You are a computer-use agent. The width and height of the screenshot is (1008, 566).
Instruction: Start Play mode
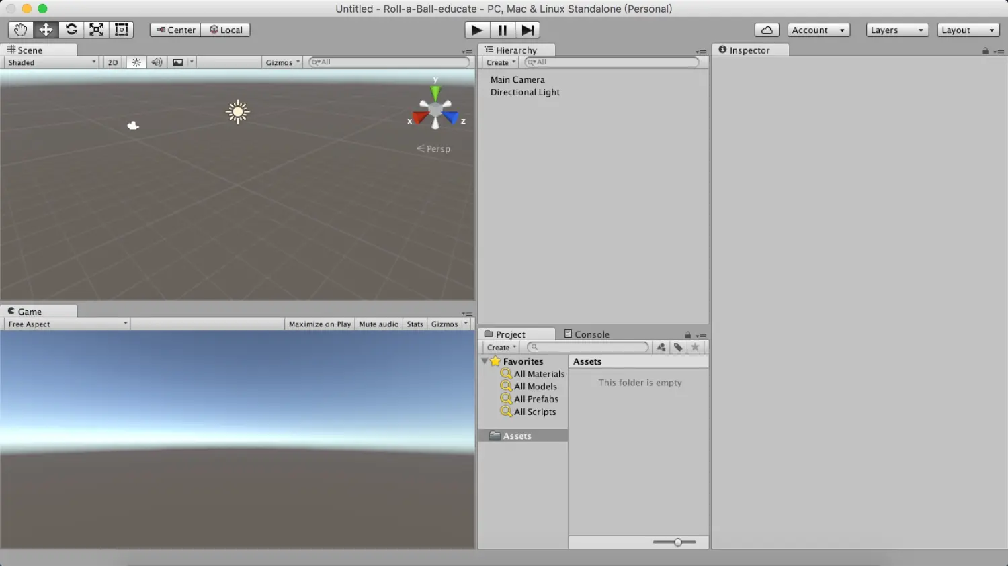pyautogui.click(x=477, y=30)
